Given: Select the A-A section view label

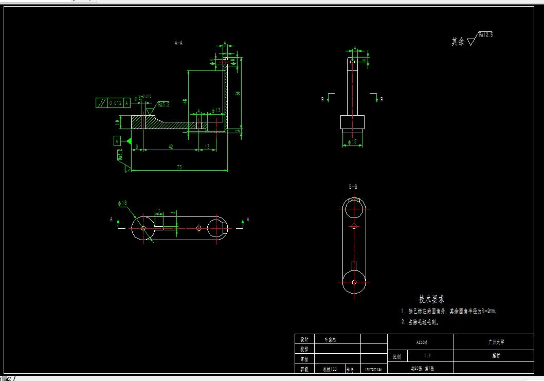Looking at the screenshot, I should 178,43.
